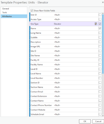Viewport: 104px width, 124px height.
Task: Check the Facility ID row checkbox
Action: [x=100, y=60]
